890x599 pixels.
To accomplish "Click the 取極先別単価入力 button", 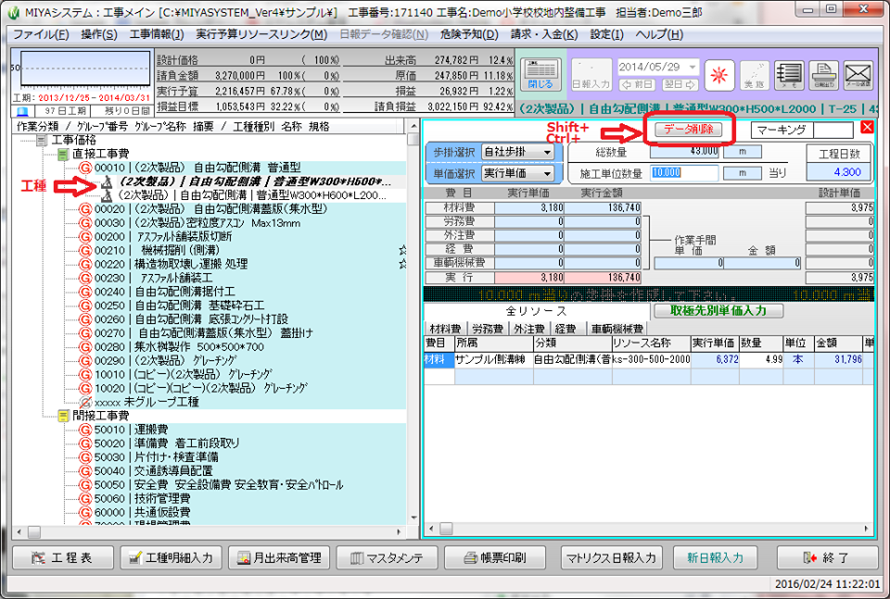I will [x=718, y=310].
